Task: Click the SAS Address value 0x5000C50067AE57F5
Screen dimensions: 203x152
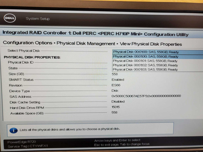Action: (x=146, y=96)
